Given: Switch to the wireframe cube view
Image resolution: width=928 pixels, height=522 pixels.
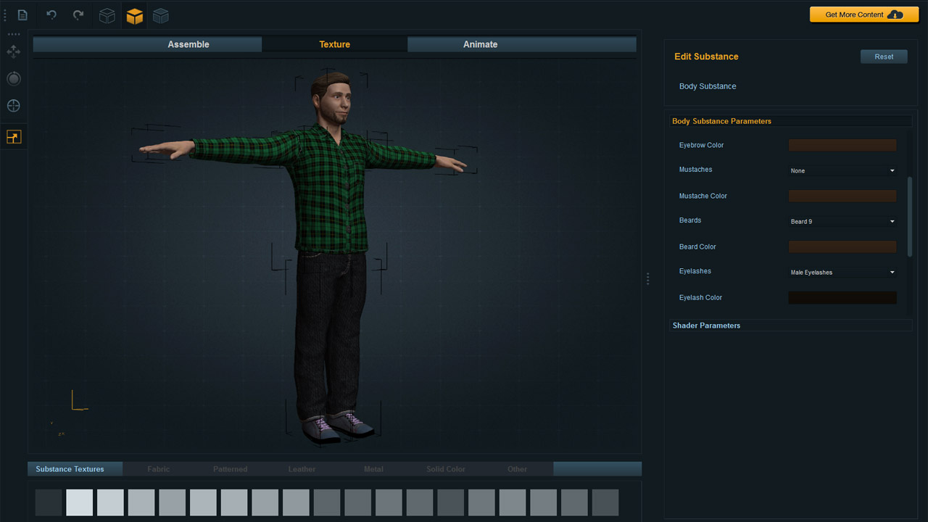Looking at the screenshot, I should [107, 16].
